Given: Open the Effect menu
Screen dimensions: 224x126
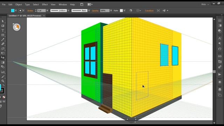Looking at the screenshot, I should pos(45,5).
